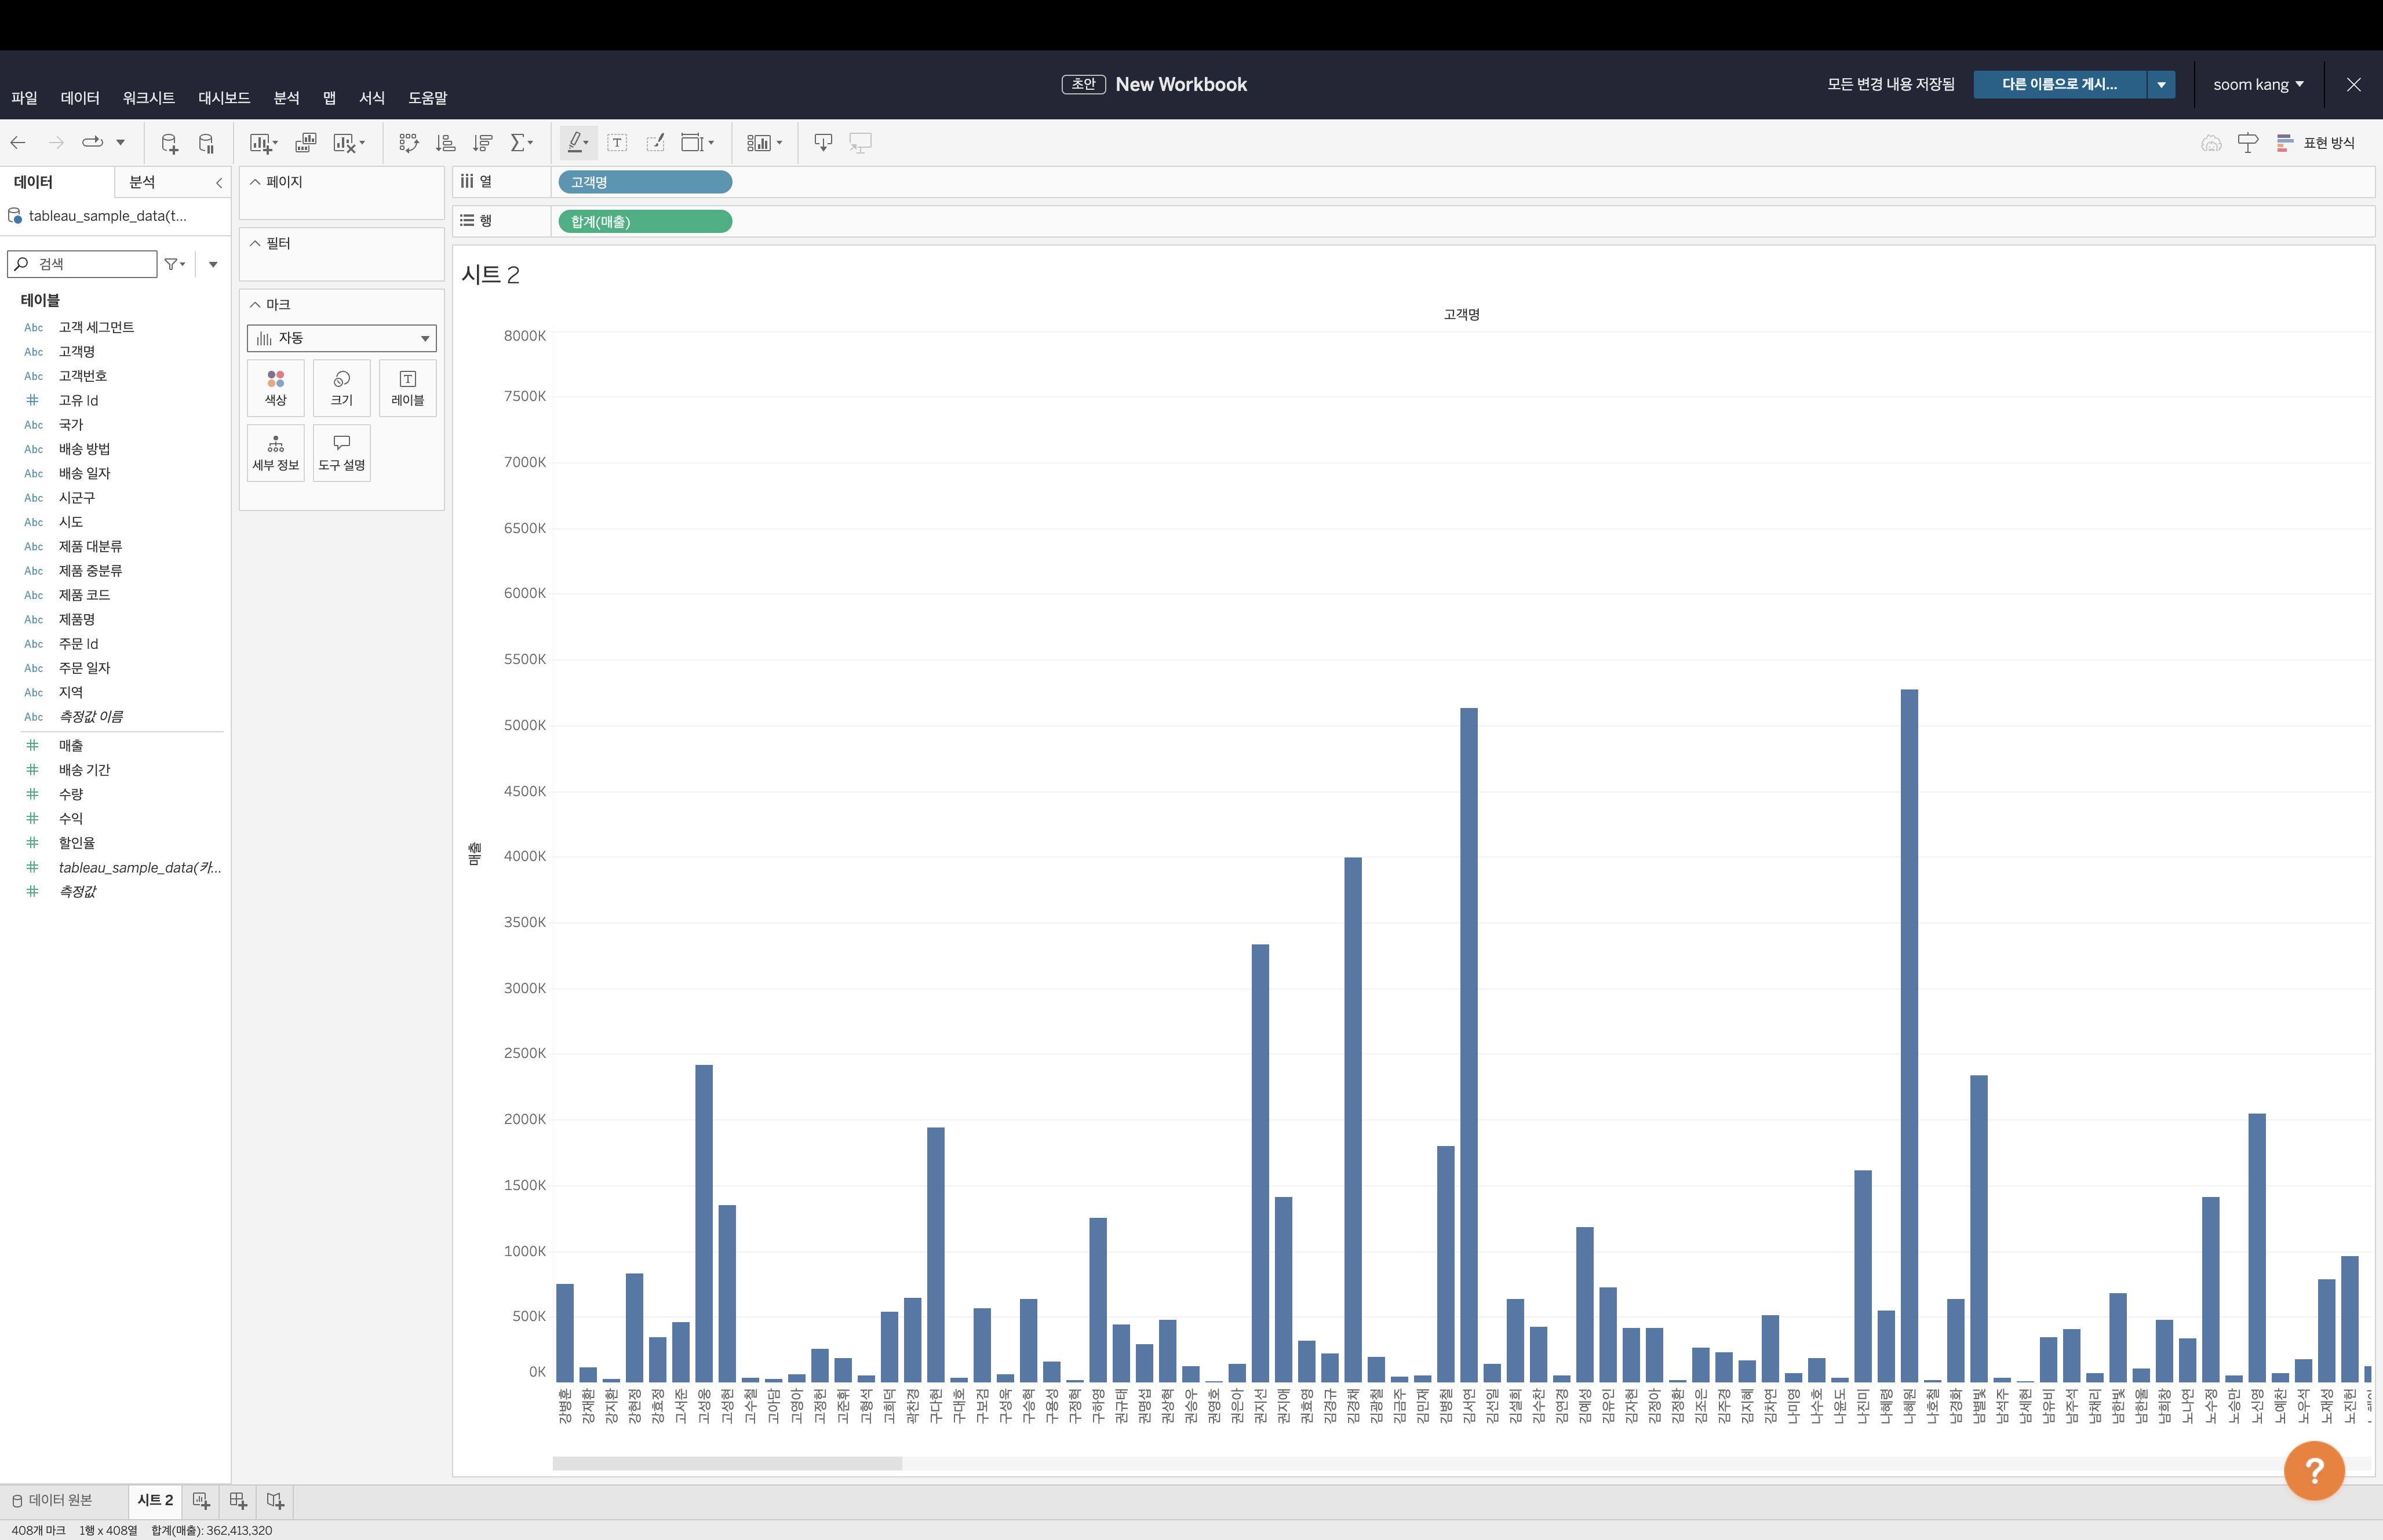This screenshot has height=1540, width=2383.
Task: Click the duplicate sheet icon
Action: click(306, 143)
